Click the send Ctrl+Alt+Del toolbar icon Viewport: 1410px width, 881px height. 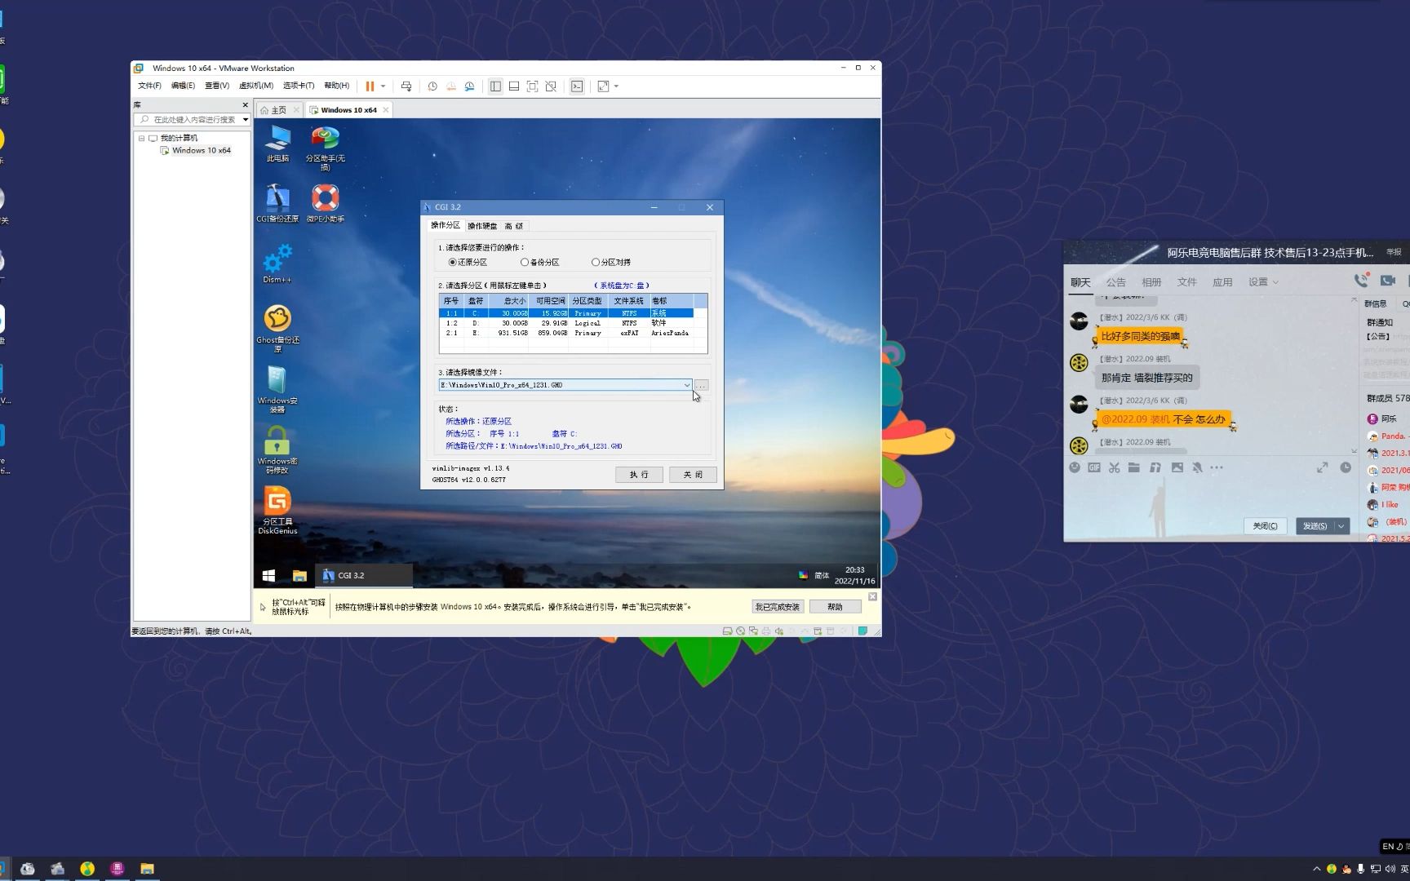click(x=406, y=86)
